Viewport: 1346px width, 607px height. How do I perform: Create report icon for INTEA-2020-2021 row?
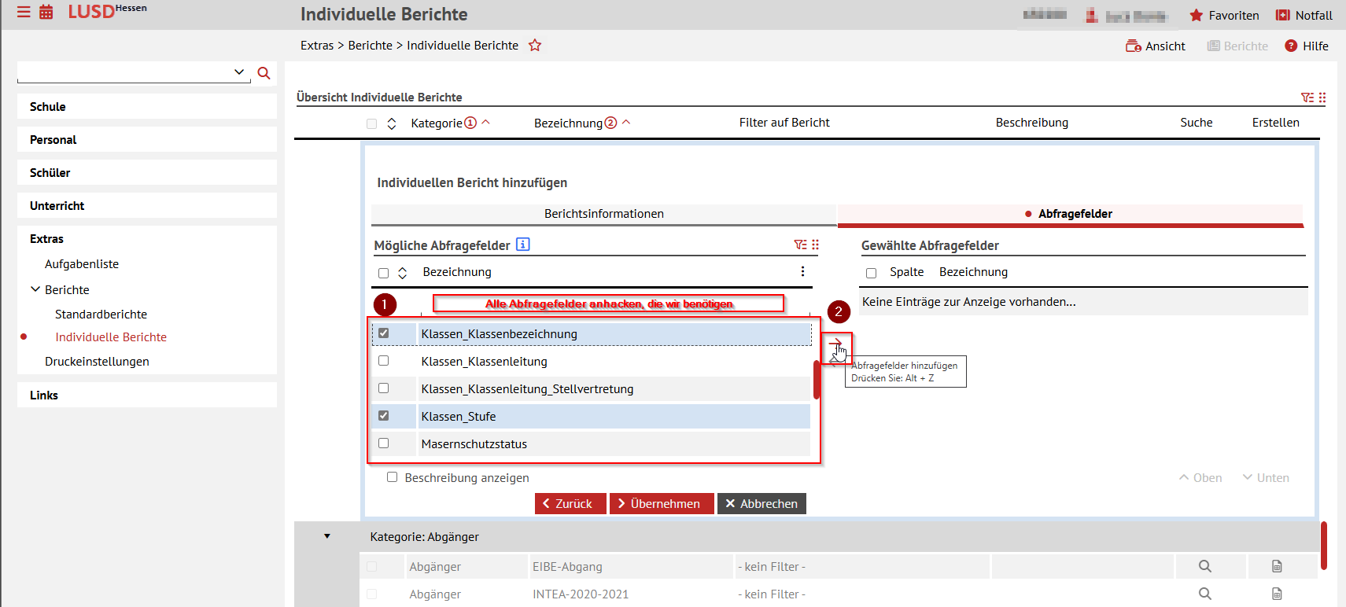click(x=1277, y=594)
